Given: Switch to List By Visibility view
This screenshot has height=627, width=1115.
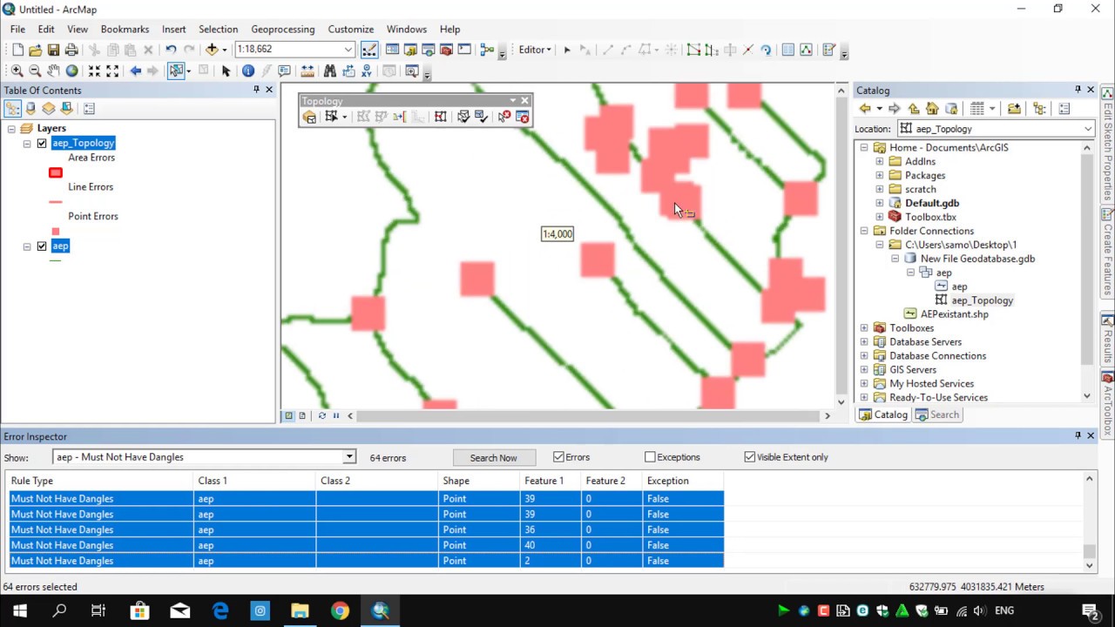Looking at the screenshot, I should coord(49,109).
